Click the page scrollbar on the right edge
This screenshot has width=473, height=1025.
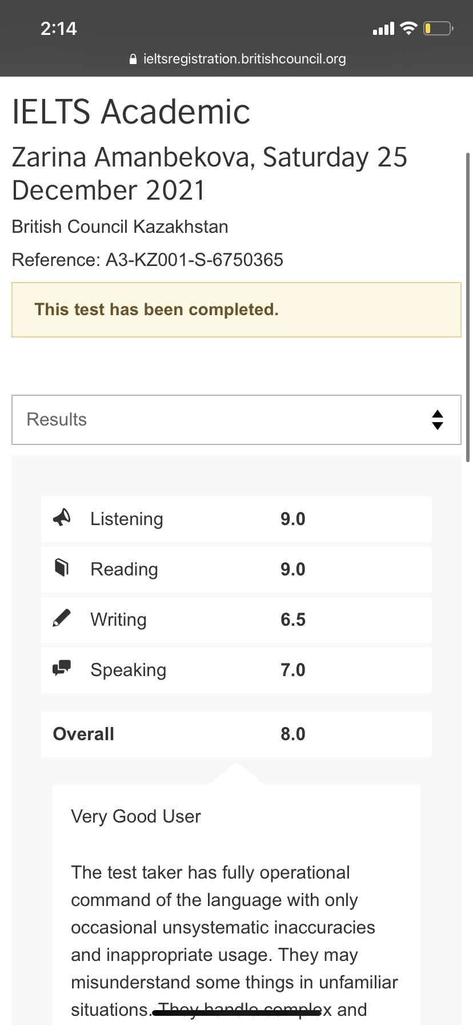click(x=468, y=307)
